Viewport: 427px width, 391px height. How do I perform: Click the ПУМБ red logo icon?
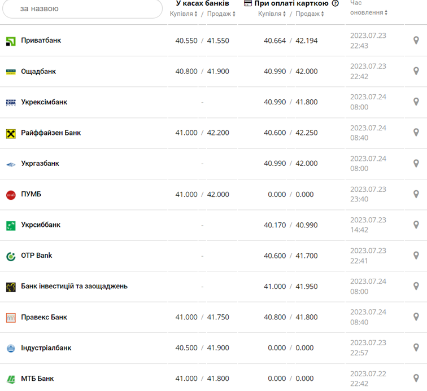coord(11,195)
